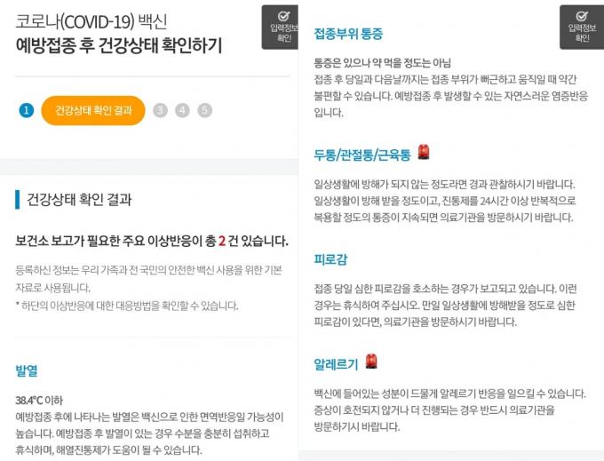Image resolution: width=604 pixels, height=461 pixels.
Task: Click the left 입력정보 확인 checkmark button
Action: [280, 27]
